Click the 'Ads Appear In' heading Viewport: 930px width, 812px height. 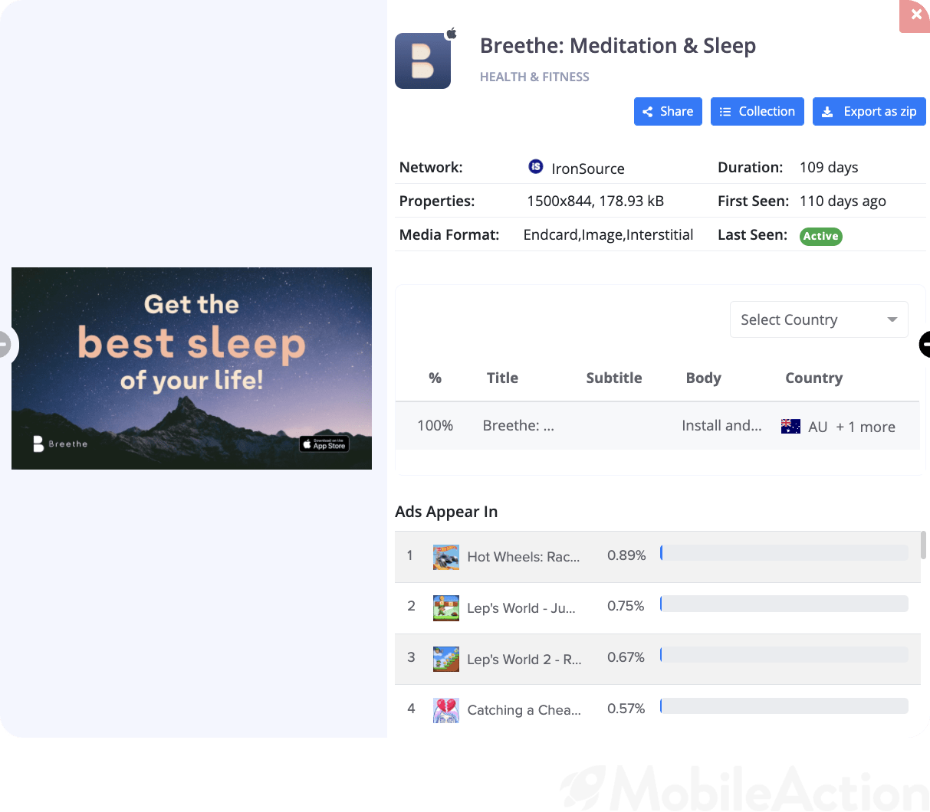coord(446,512)
